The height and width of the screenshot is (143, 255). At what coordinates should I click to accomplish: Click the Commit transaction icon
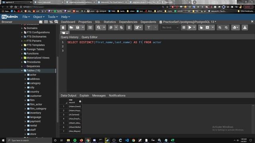[x=220, y=27]
